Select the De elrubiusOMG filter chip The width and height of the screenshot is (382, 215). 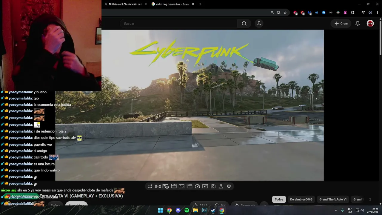click(x=301, y=199)
